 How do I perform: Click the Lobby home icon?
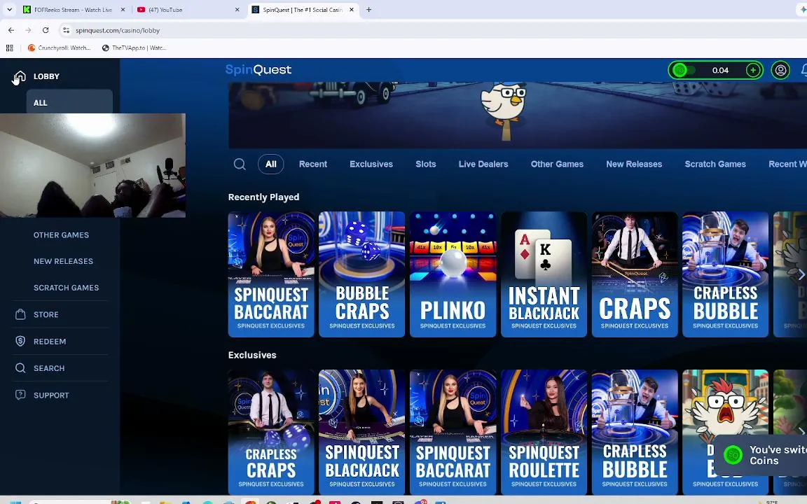pos(20,76)
